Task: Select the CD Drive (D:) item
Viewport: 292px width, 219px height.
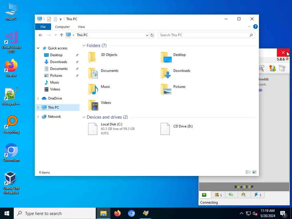Action: tap(177, 129)
